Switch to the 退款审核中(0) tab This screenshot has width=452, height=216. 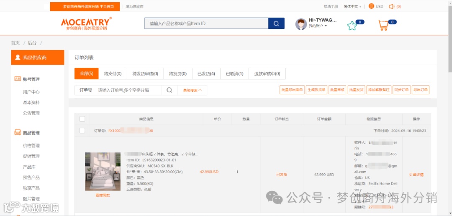point(267,74)
